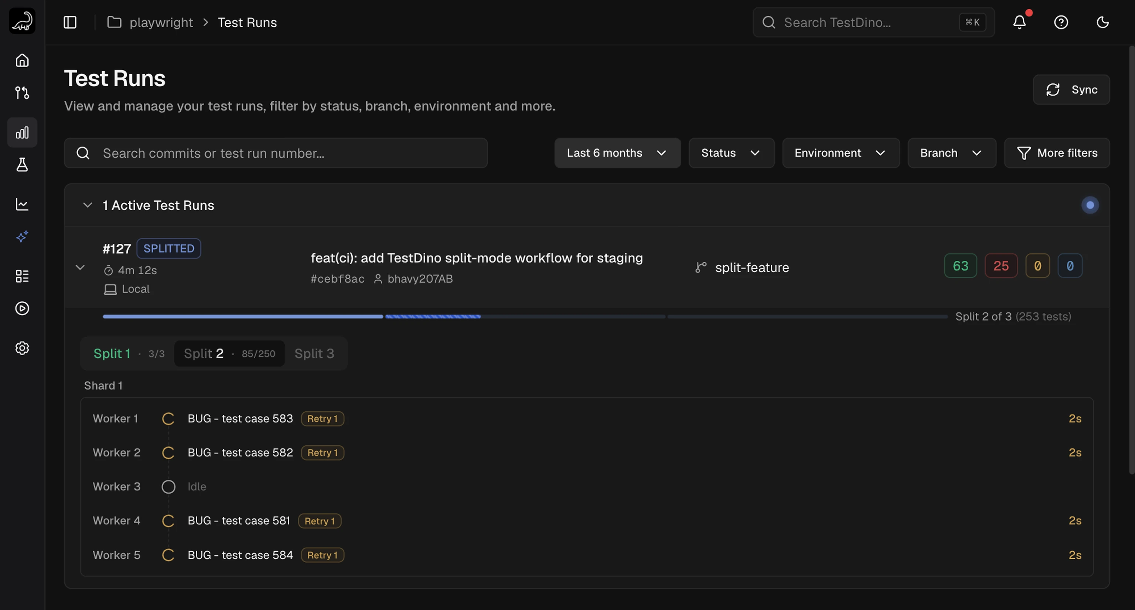The width and height of the screenshot is (1135, 610).
Task: Click the green 63 passed count
Action: click(961, 265)
